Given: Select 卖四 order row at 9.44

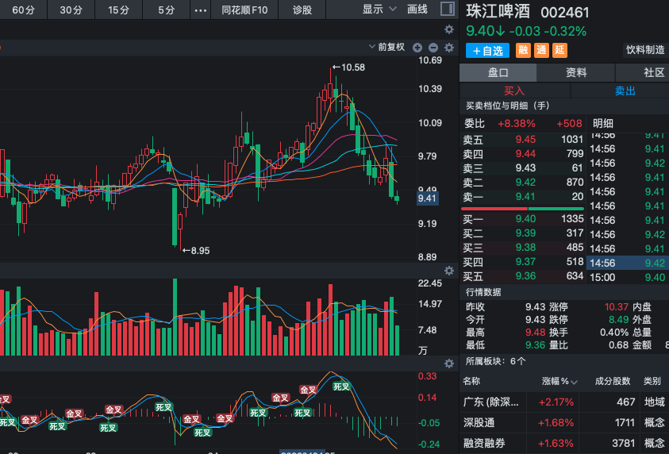Looking at the screenshot, I should [x=523, y=154].
